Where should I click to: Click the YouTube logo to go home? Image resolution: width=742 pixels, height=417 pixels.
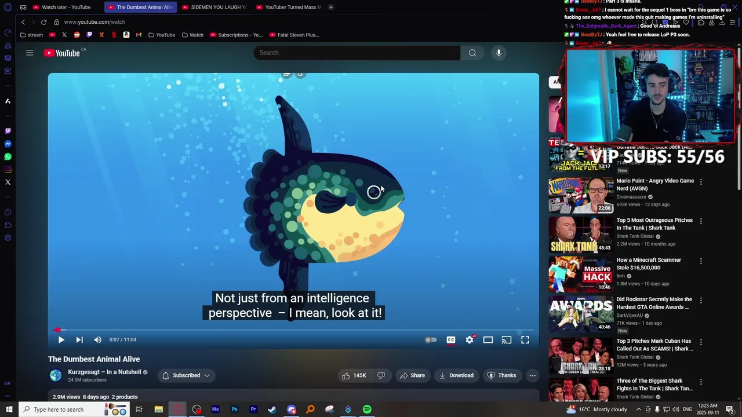point(62,53)
